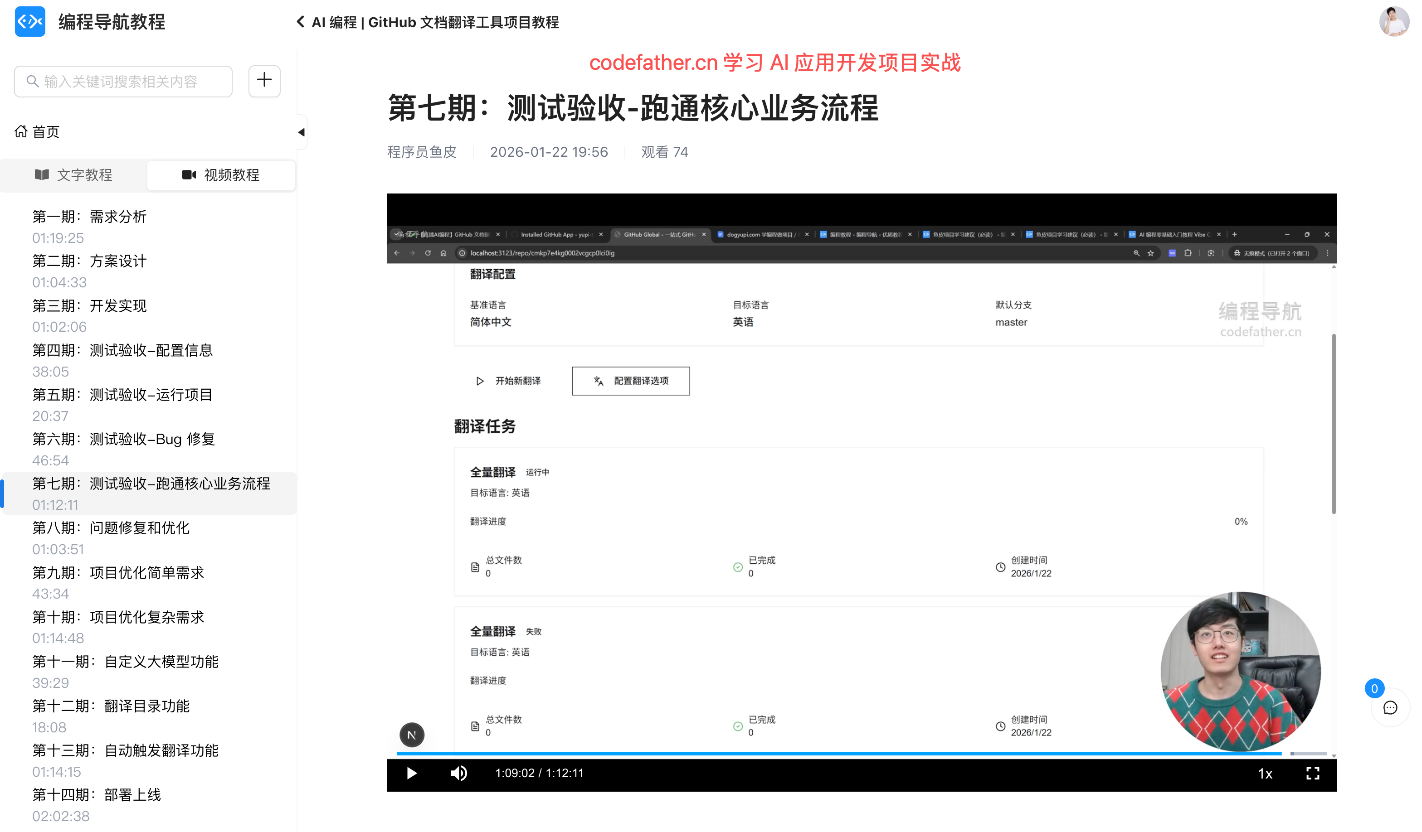Click the plus button beside search
The image size is (1422, 832).
point(264,81)
